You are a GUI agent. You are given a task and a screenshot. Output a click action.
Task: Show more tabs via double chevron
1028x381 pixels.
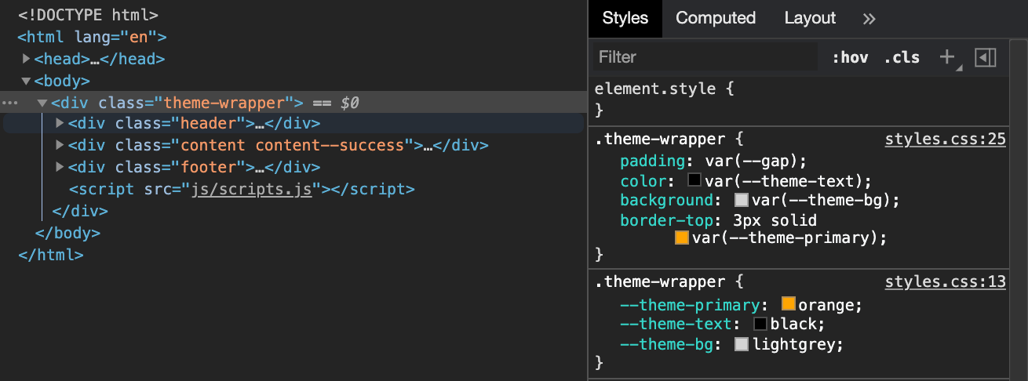click(x=869, y=19)
